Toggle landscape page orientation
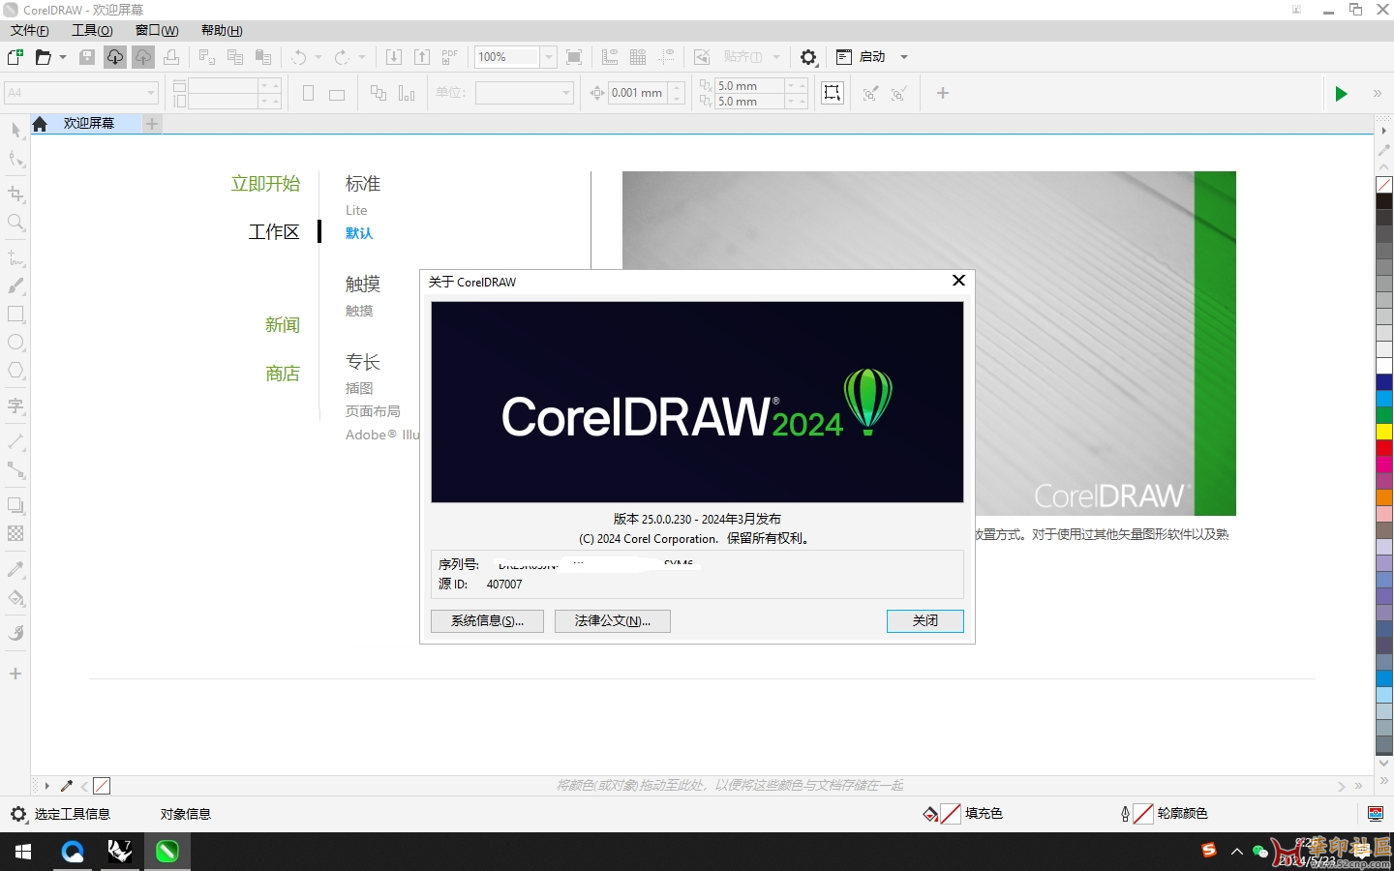1394x871 pixels. [337, 94]
